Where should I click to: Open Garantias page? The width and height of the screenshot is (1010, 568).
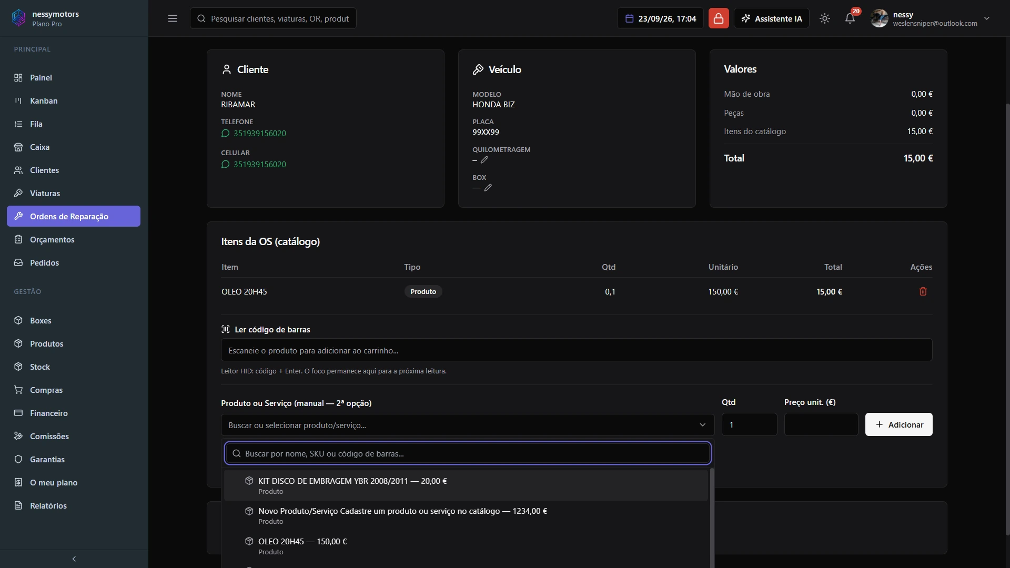[x=74, y=460]
